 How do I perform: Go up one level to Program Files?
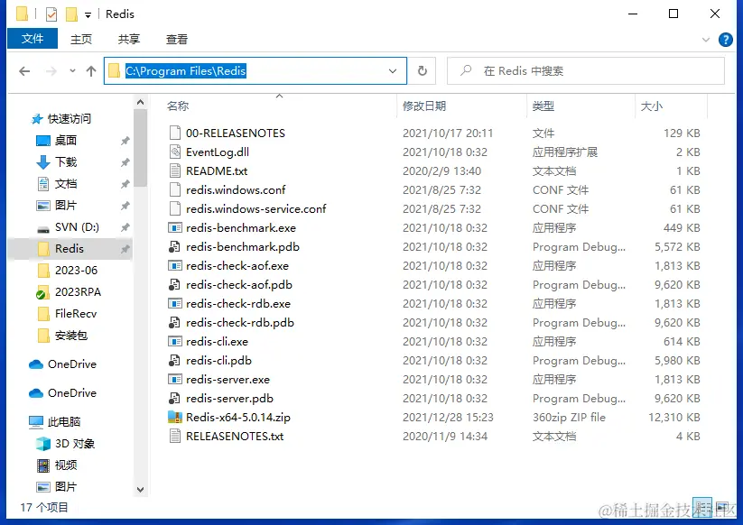click(91, 70)
